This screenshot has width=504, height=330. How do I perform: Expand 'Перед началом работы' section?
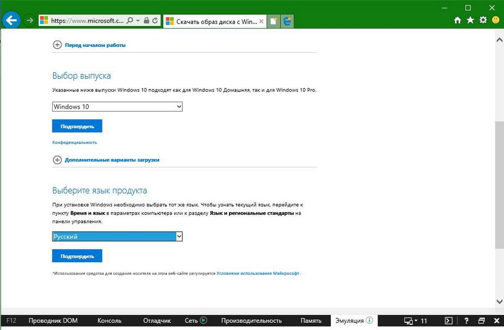coord(89,45)
